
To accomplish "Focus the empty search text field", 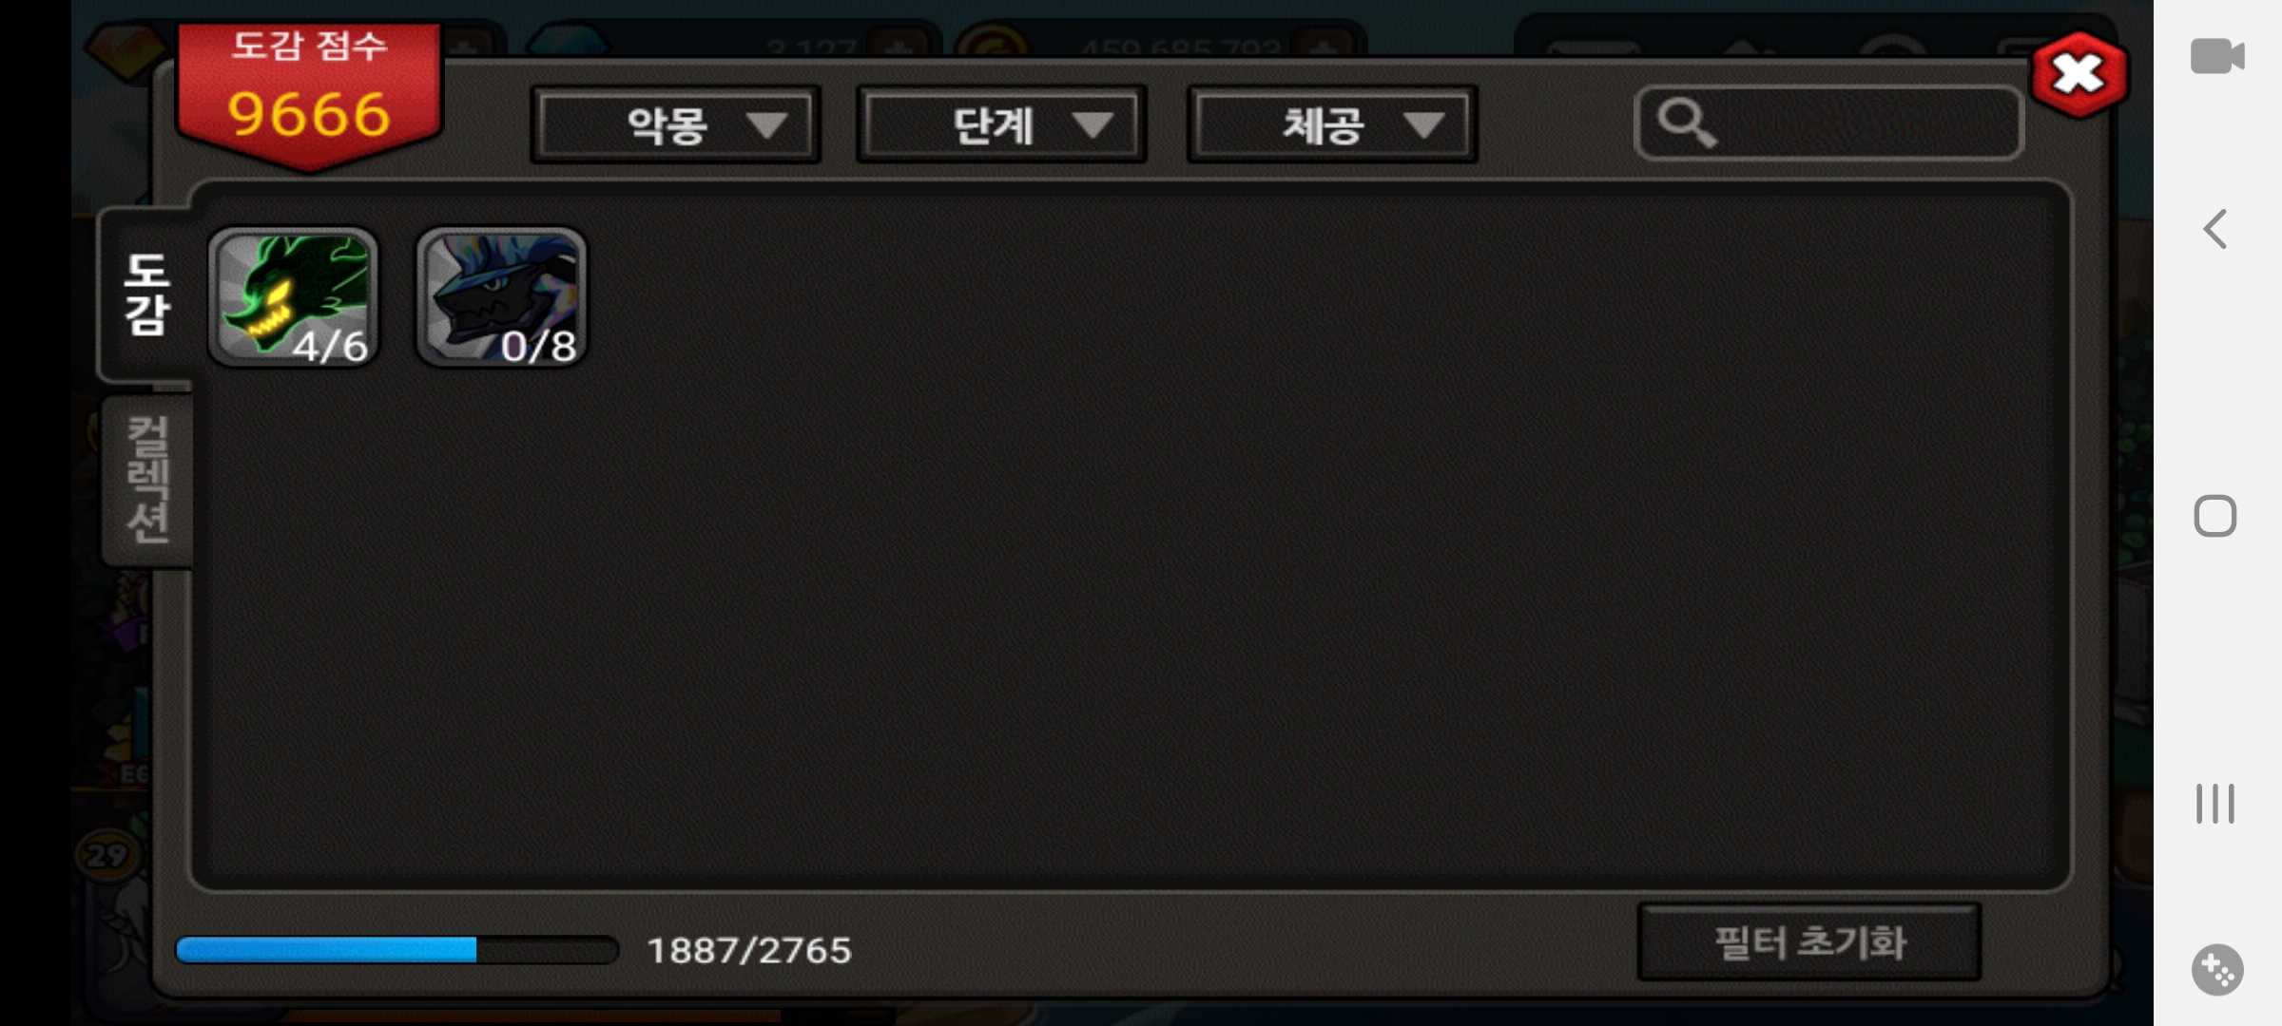I will (1828, 123).
